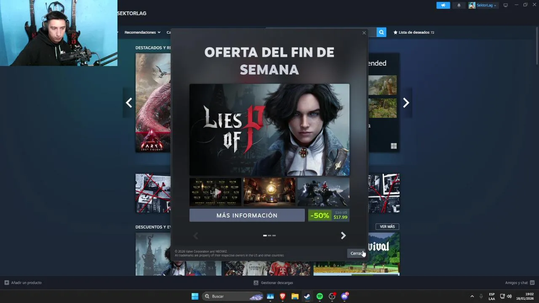Click the featured carousel left arrow
The height and width of the screenshot is (303, 539).
point(129,103)
